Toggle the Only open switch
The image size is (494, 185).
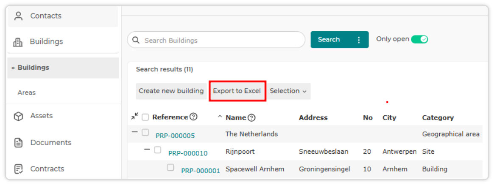click(x=419, y=39)
